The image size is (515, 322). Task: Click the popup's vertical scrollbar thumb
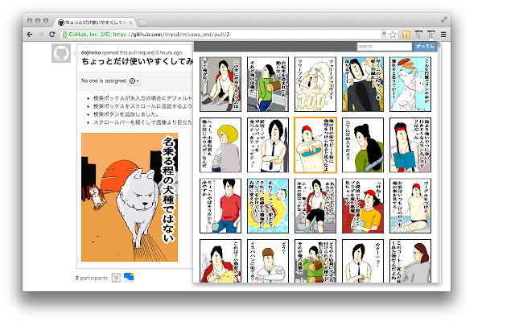pyautogui.click(x=439, y=46)
